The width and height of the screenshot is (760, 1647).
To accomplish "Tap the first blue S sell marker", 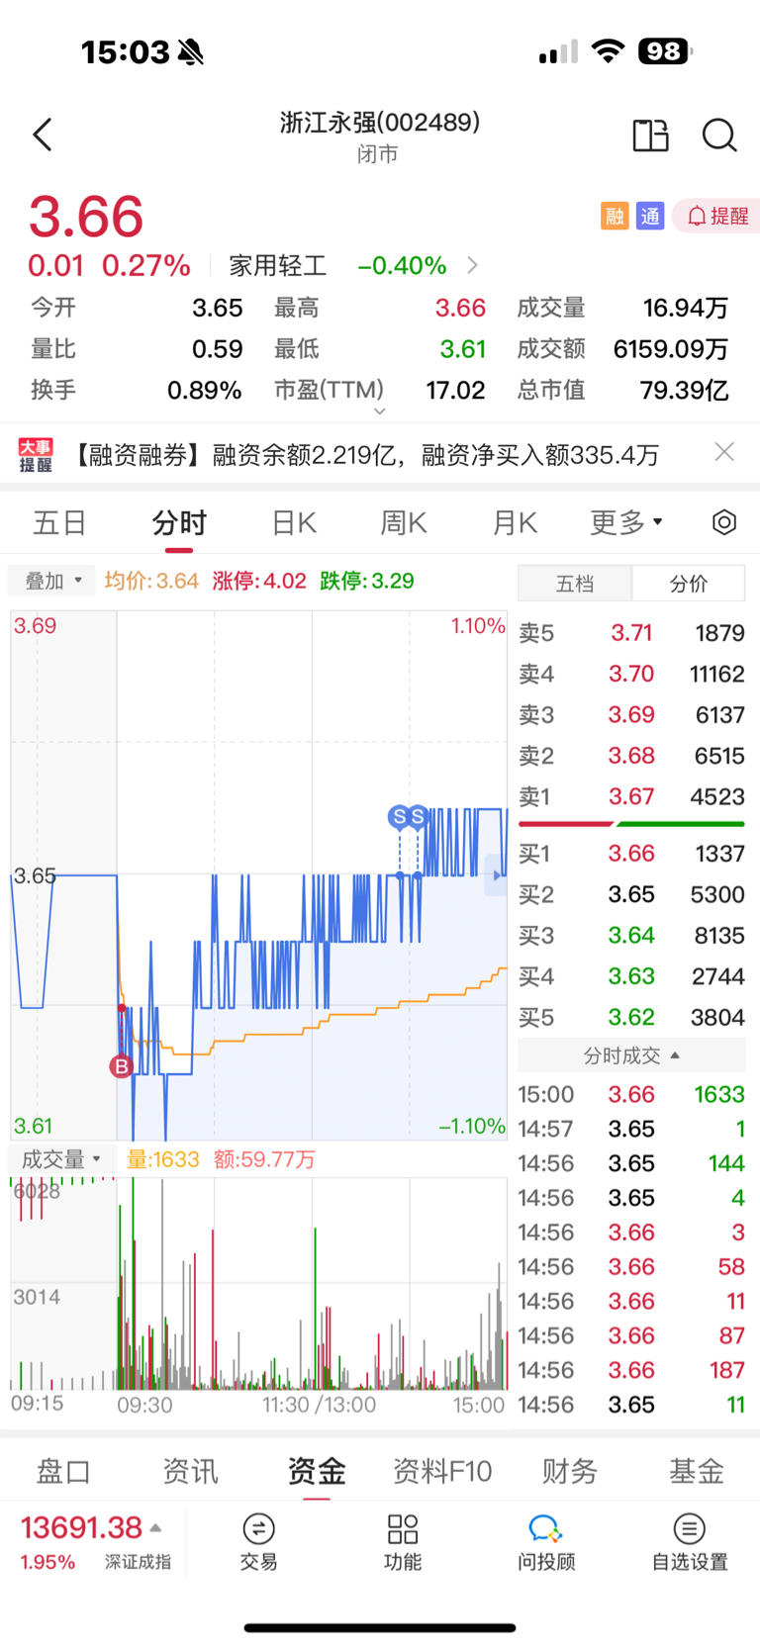I will click(400, 817).
